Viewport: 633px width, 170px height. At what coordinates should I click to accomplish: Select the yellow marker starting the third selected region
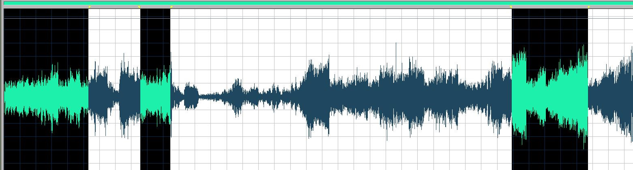(x=511, y=7)
